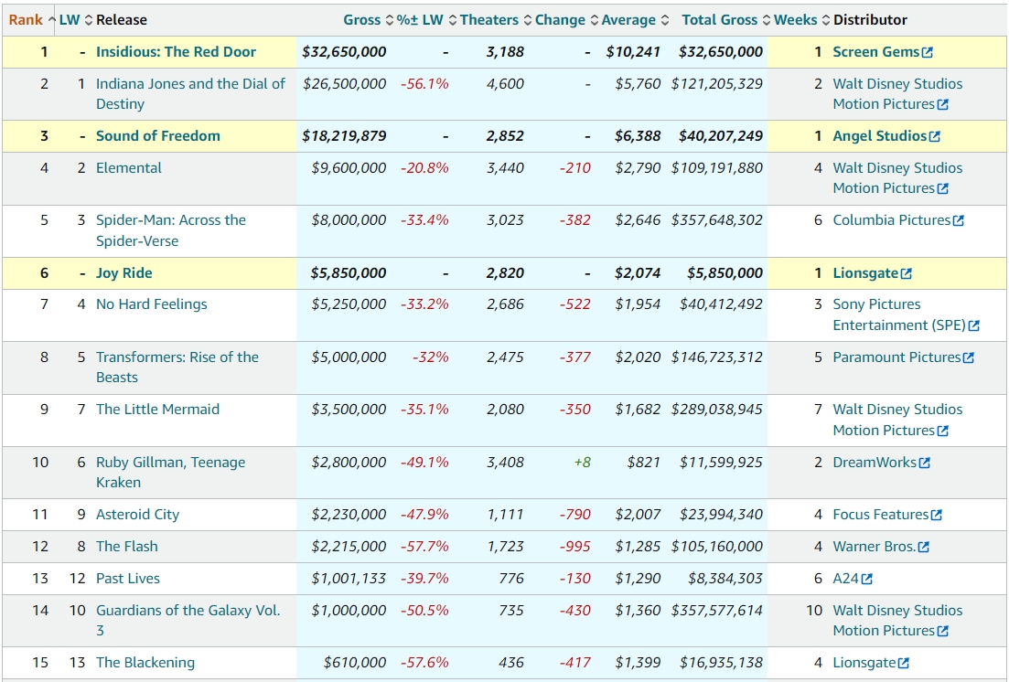
Task: Open Spider-Man: Across the Spider-Verse link
Action: pos(170,230)
